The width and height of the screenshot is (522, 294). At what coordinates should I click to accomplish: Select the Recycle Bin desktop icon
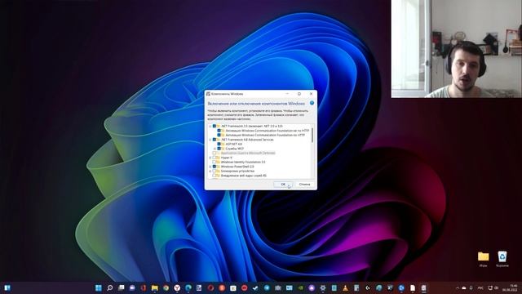click(x=502, y=260)
